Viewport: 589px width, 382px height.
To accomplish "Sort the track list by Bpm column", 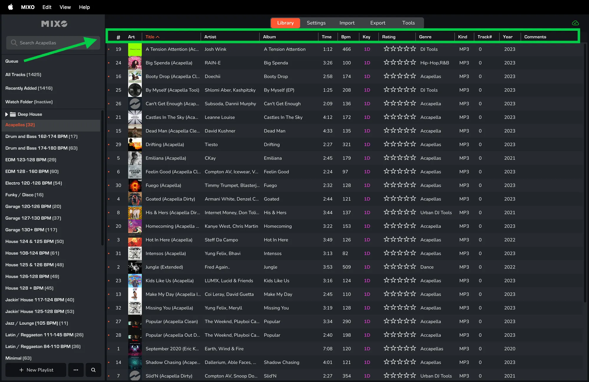I will point(346,37).
